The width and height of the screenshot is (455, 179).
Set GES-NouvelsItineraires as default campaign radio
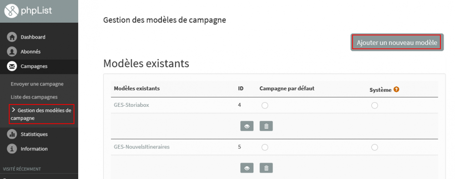tap(265, 148)
